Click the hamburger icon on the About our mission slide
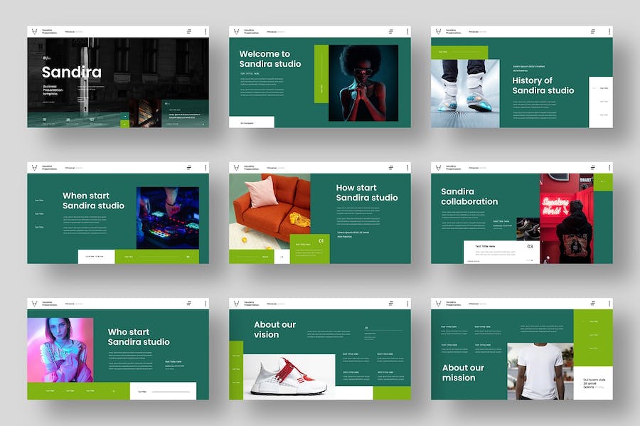The height and width of the screenshot is (426, 640). click(x=592, y=304)
